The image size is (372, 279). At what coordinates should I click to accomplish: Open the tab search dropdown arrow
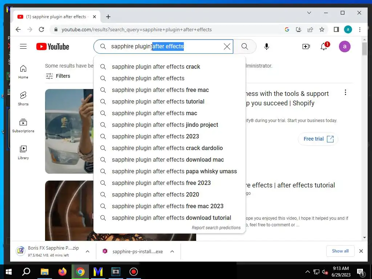click(x=309, y=13)
